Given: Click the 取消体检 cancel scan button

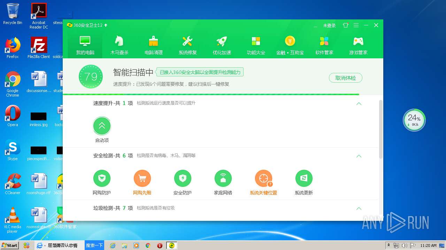Looking at the screenshot, I should point(345,78).
